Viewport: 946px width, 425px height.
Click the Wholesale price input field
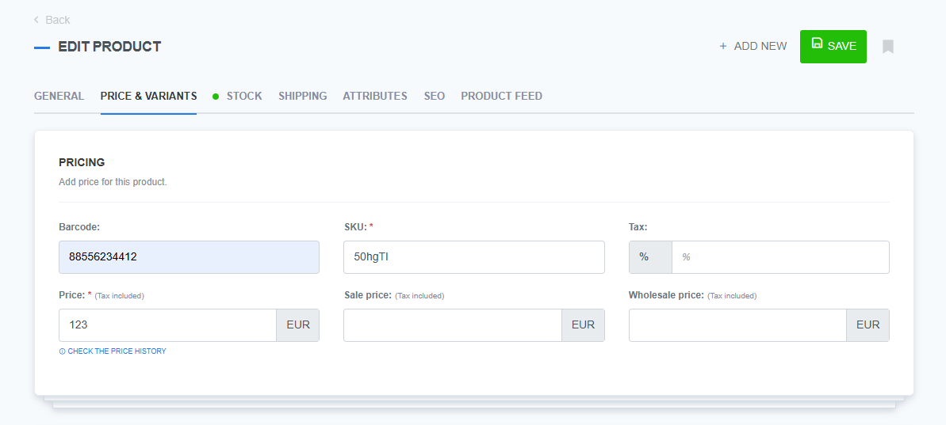(x=738, y=325)
